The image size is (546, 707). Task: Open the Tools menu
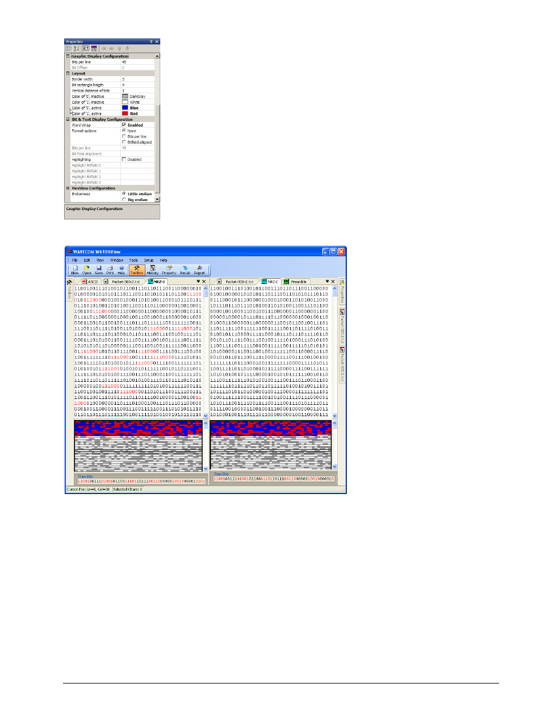click(133, 260)
